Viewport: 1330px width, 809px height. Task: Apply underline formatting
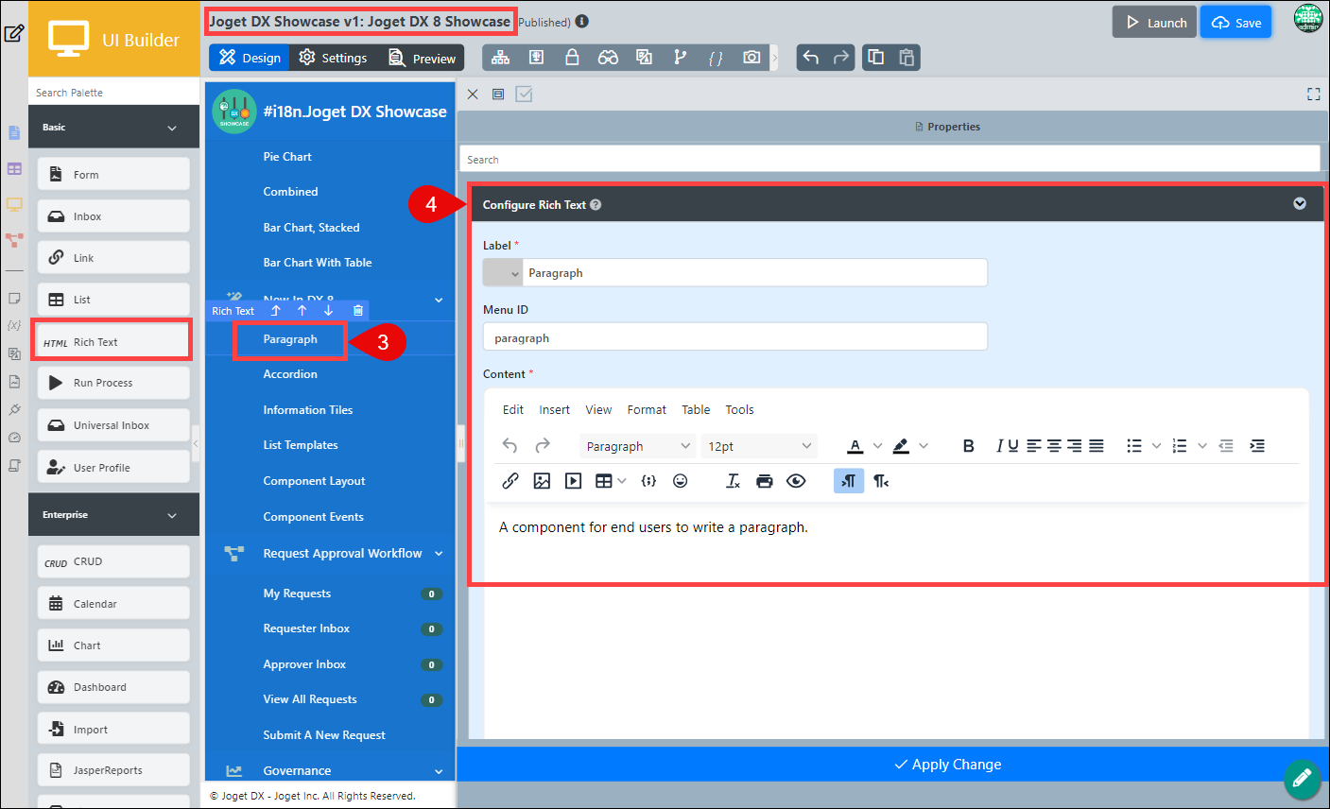tap(1013, 446)
